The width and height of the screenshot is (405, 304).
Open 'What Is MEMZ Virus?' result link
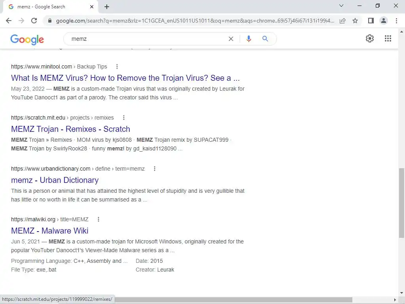point(125,78)
